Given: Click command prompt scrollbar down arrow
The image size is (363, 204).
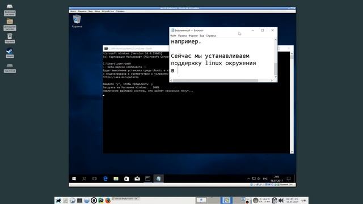Looking at the screenshot, I should [x=292, y=152].
